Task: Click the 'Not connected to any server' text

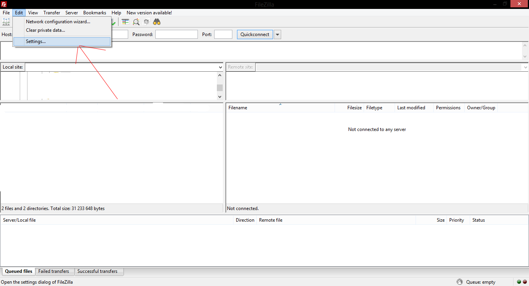Action: point(377,129)
